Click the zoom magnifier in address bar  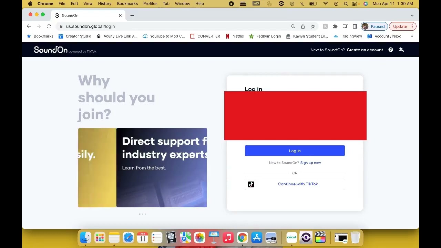click(293, 27)
